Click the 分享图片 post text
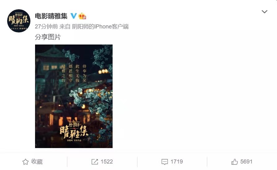277x170 pixels. point(48,37)
